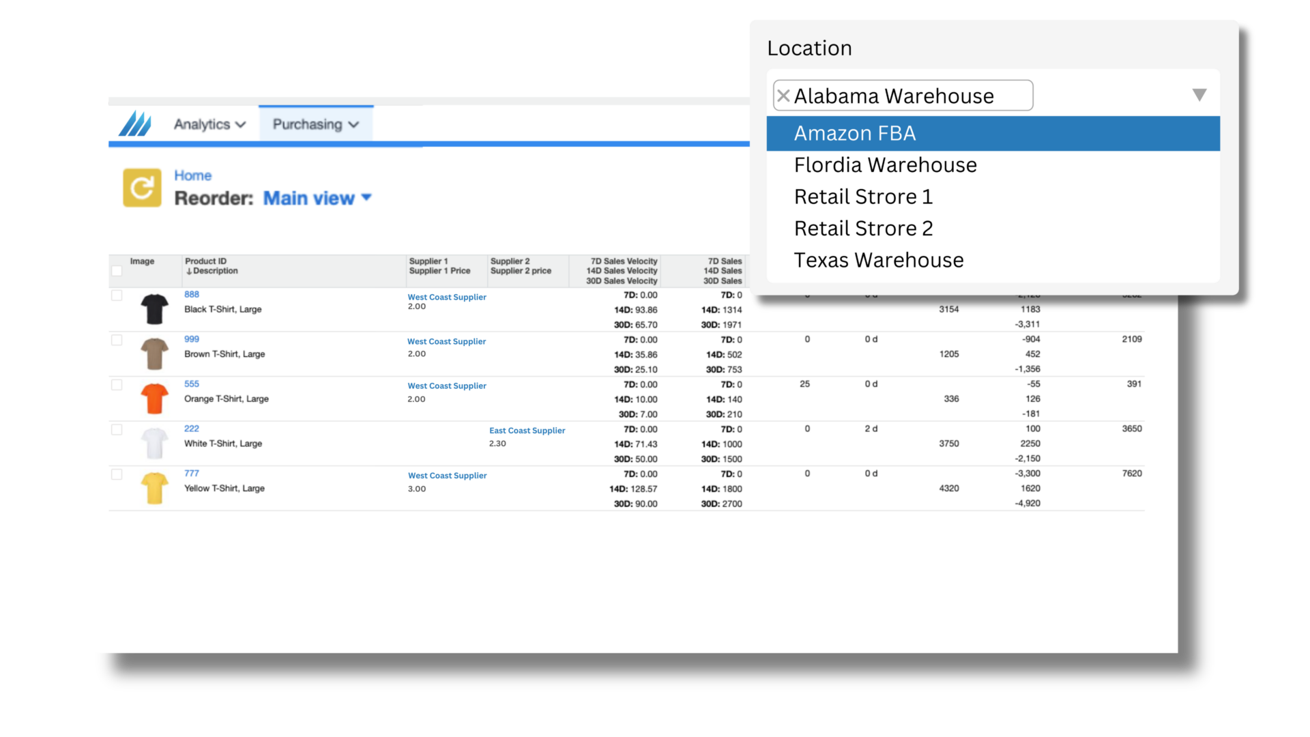
Task: Click product link 888 for Black T-Shirt
Action: (191, 294)
